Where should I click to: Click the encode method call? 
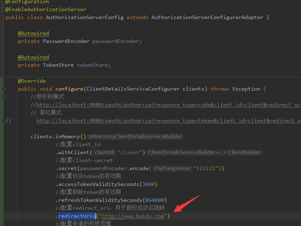(x=139, y=169)
